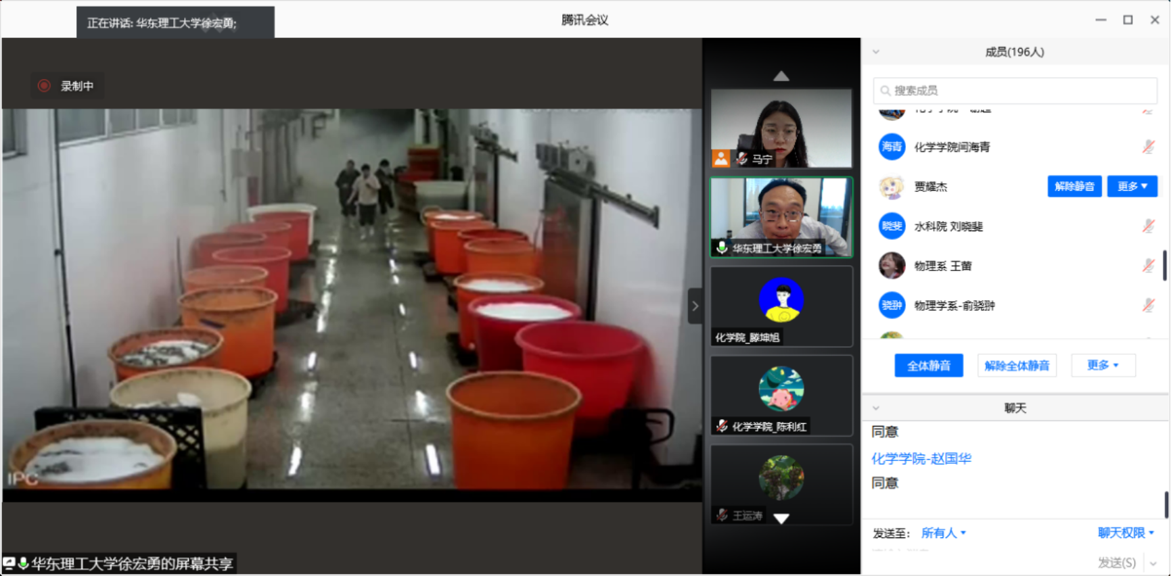Toggle muted mic icon for 化学学院闫海青

click(1148, 147)
